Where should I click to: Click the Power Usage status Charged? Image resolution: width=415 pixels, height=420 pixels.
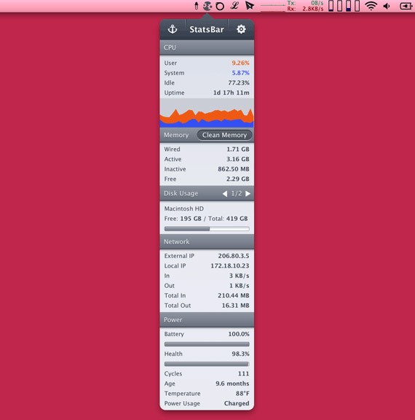tap(237, 403)
